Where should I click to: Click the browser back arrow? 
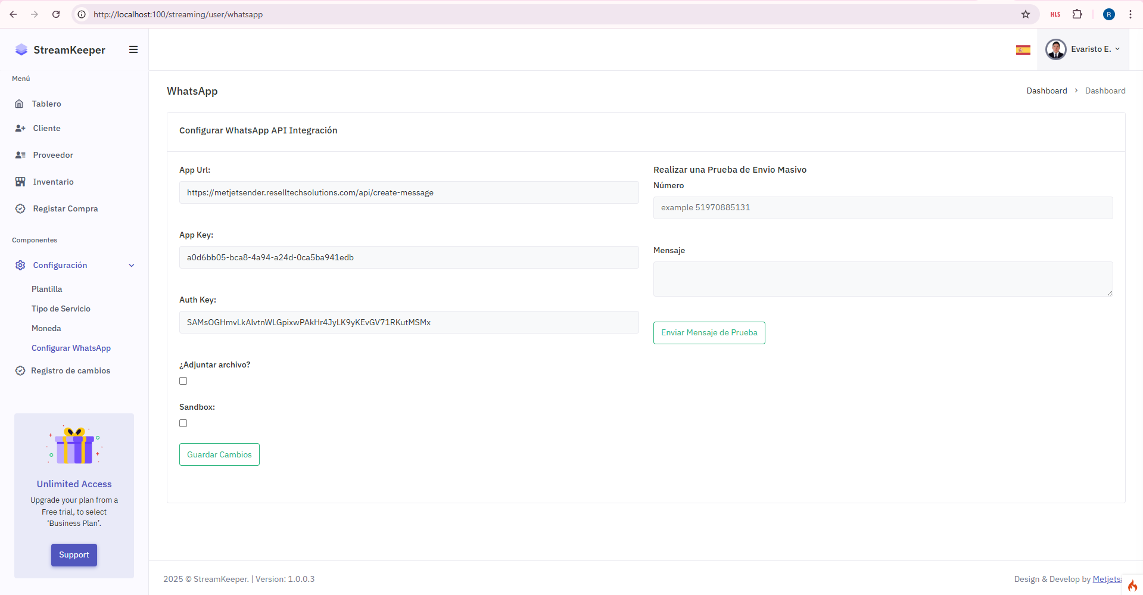[13, 14]
